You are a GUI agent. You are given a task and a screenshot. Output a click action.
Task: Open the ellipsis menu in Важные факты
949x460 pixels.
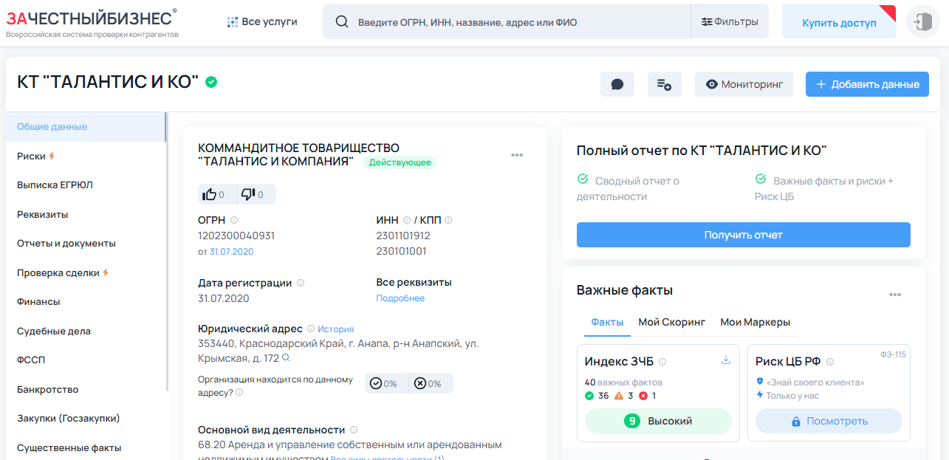coord(896,293)
